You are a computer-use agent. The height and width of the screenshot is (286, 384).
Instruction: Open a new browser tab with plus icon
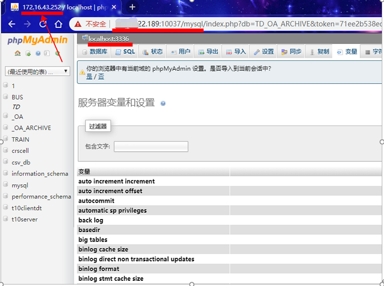coord(132,7)
